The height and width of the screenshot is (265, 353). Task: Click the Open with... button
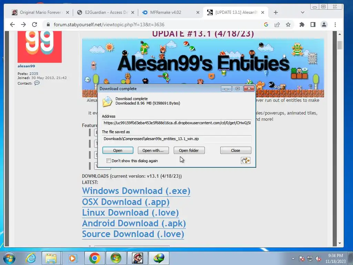pyautogui.click(x=153, y=150)
